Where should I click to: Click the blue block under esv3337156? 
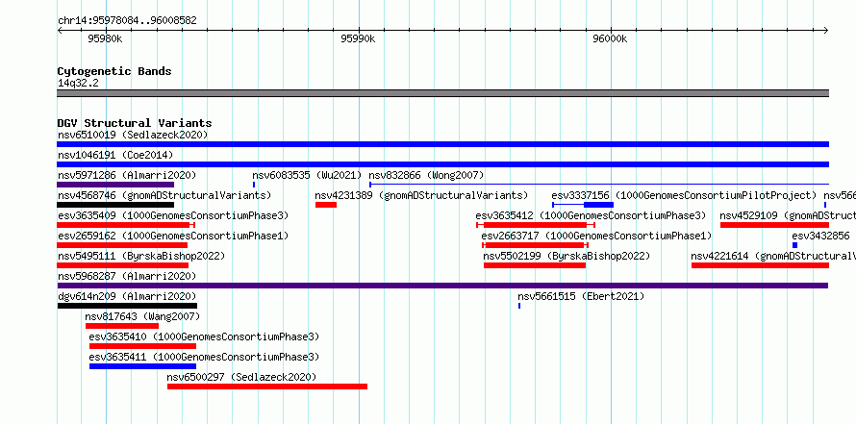(599, 205)
